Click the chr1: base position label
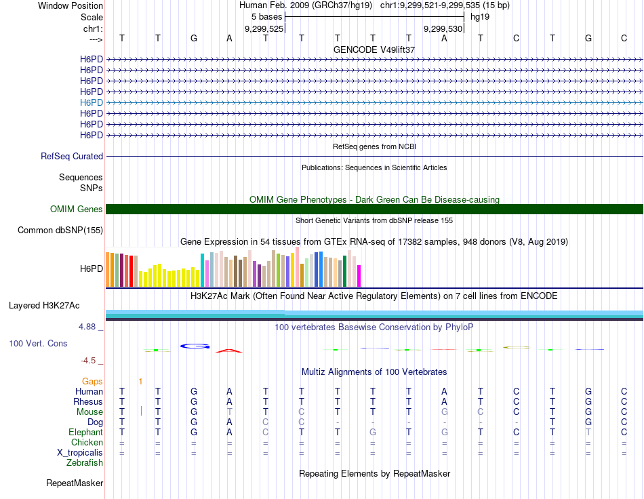The width and height of the screenshot is (644, 499). pyautogui.click(x=93, y=28)
